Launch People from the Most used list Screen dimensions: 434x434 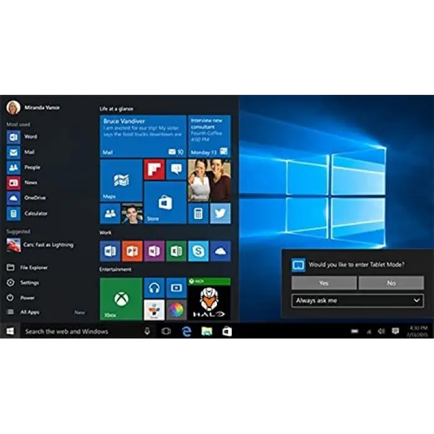point(24,167)
